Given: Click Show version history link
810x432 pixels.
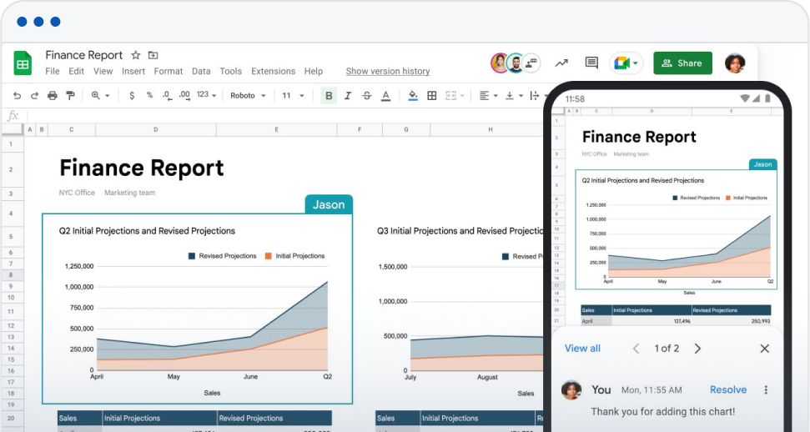Looking at the screenshot, I should pos(388,72).
